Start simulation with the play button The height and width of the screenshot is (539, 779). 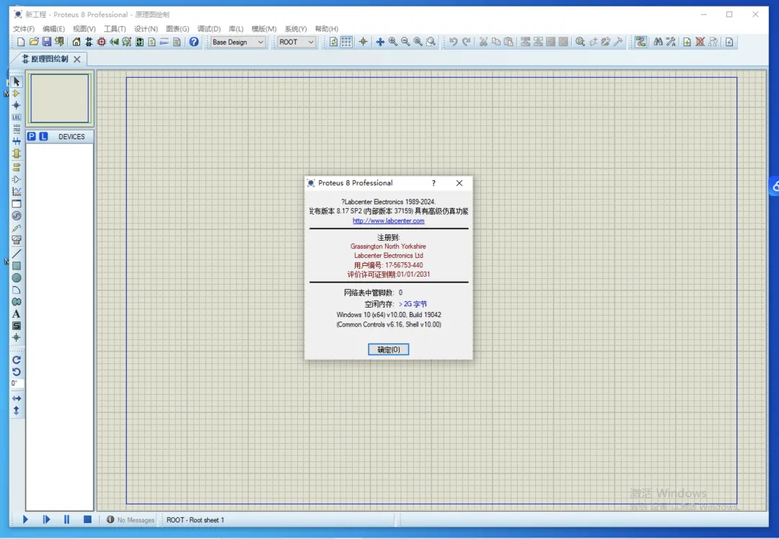(x=25, y=520)
